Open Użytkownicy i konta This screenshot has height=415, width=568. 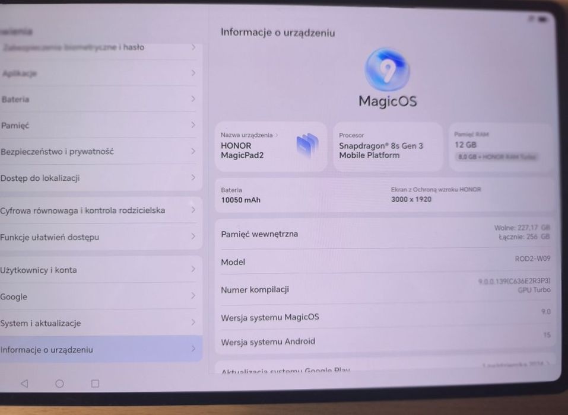click(100, 270)
